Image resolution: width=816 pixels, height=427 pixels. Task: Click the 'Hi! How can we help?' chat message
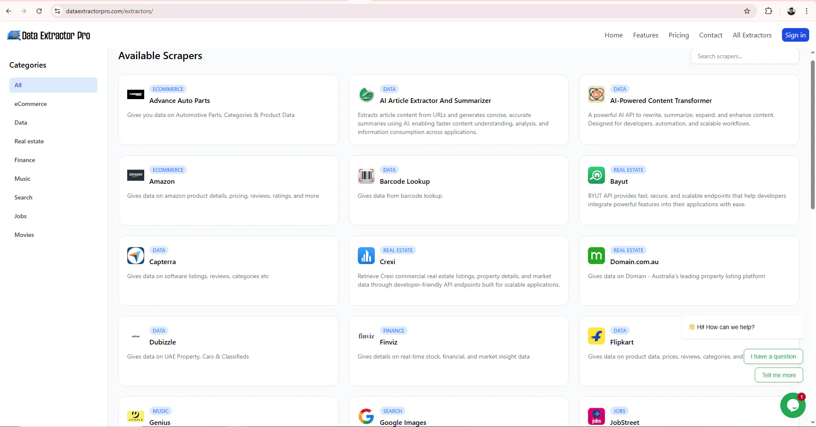click(742, 327)
